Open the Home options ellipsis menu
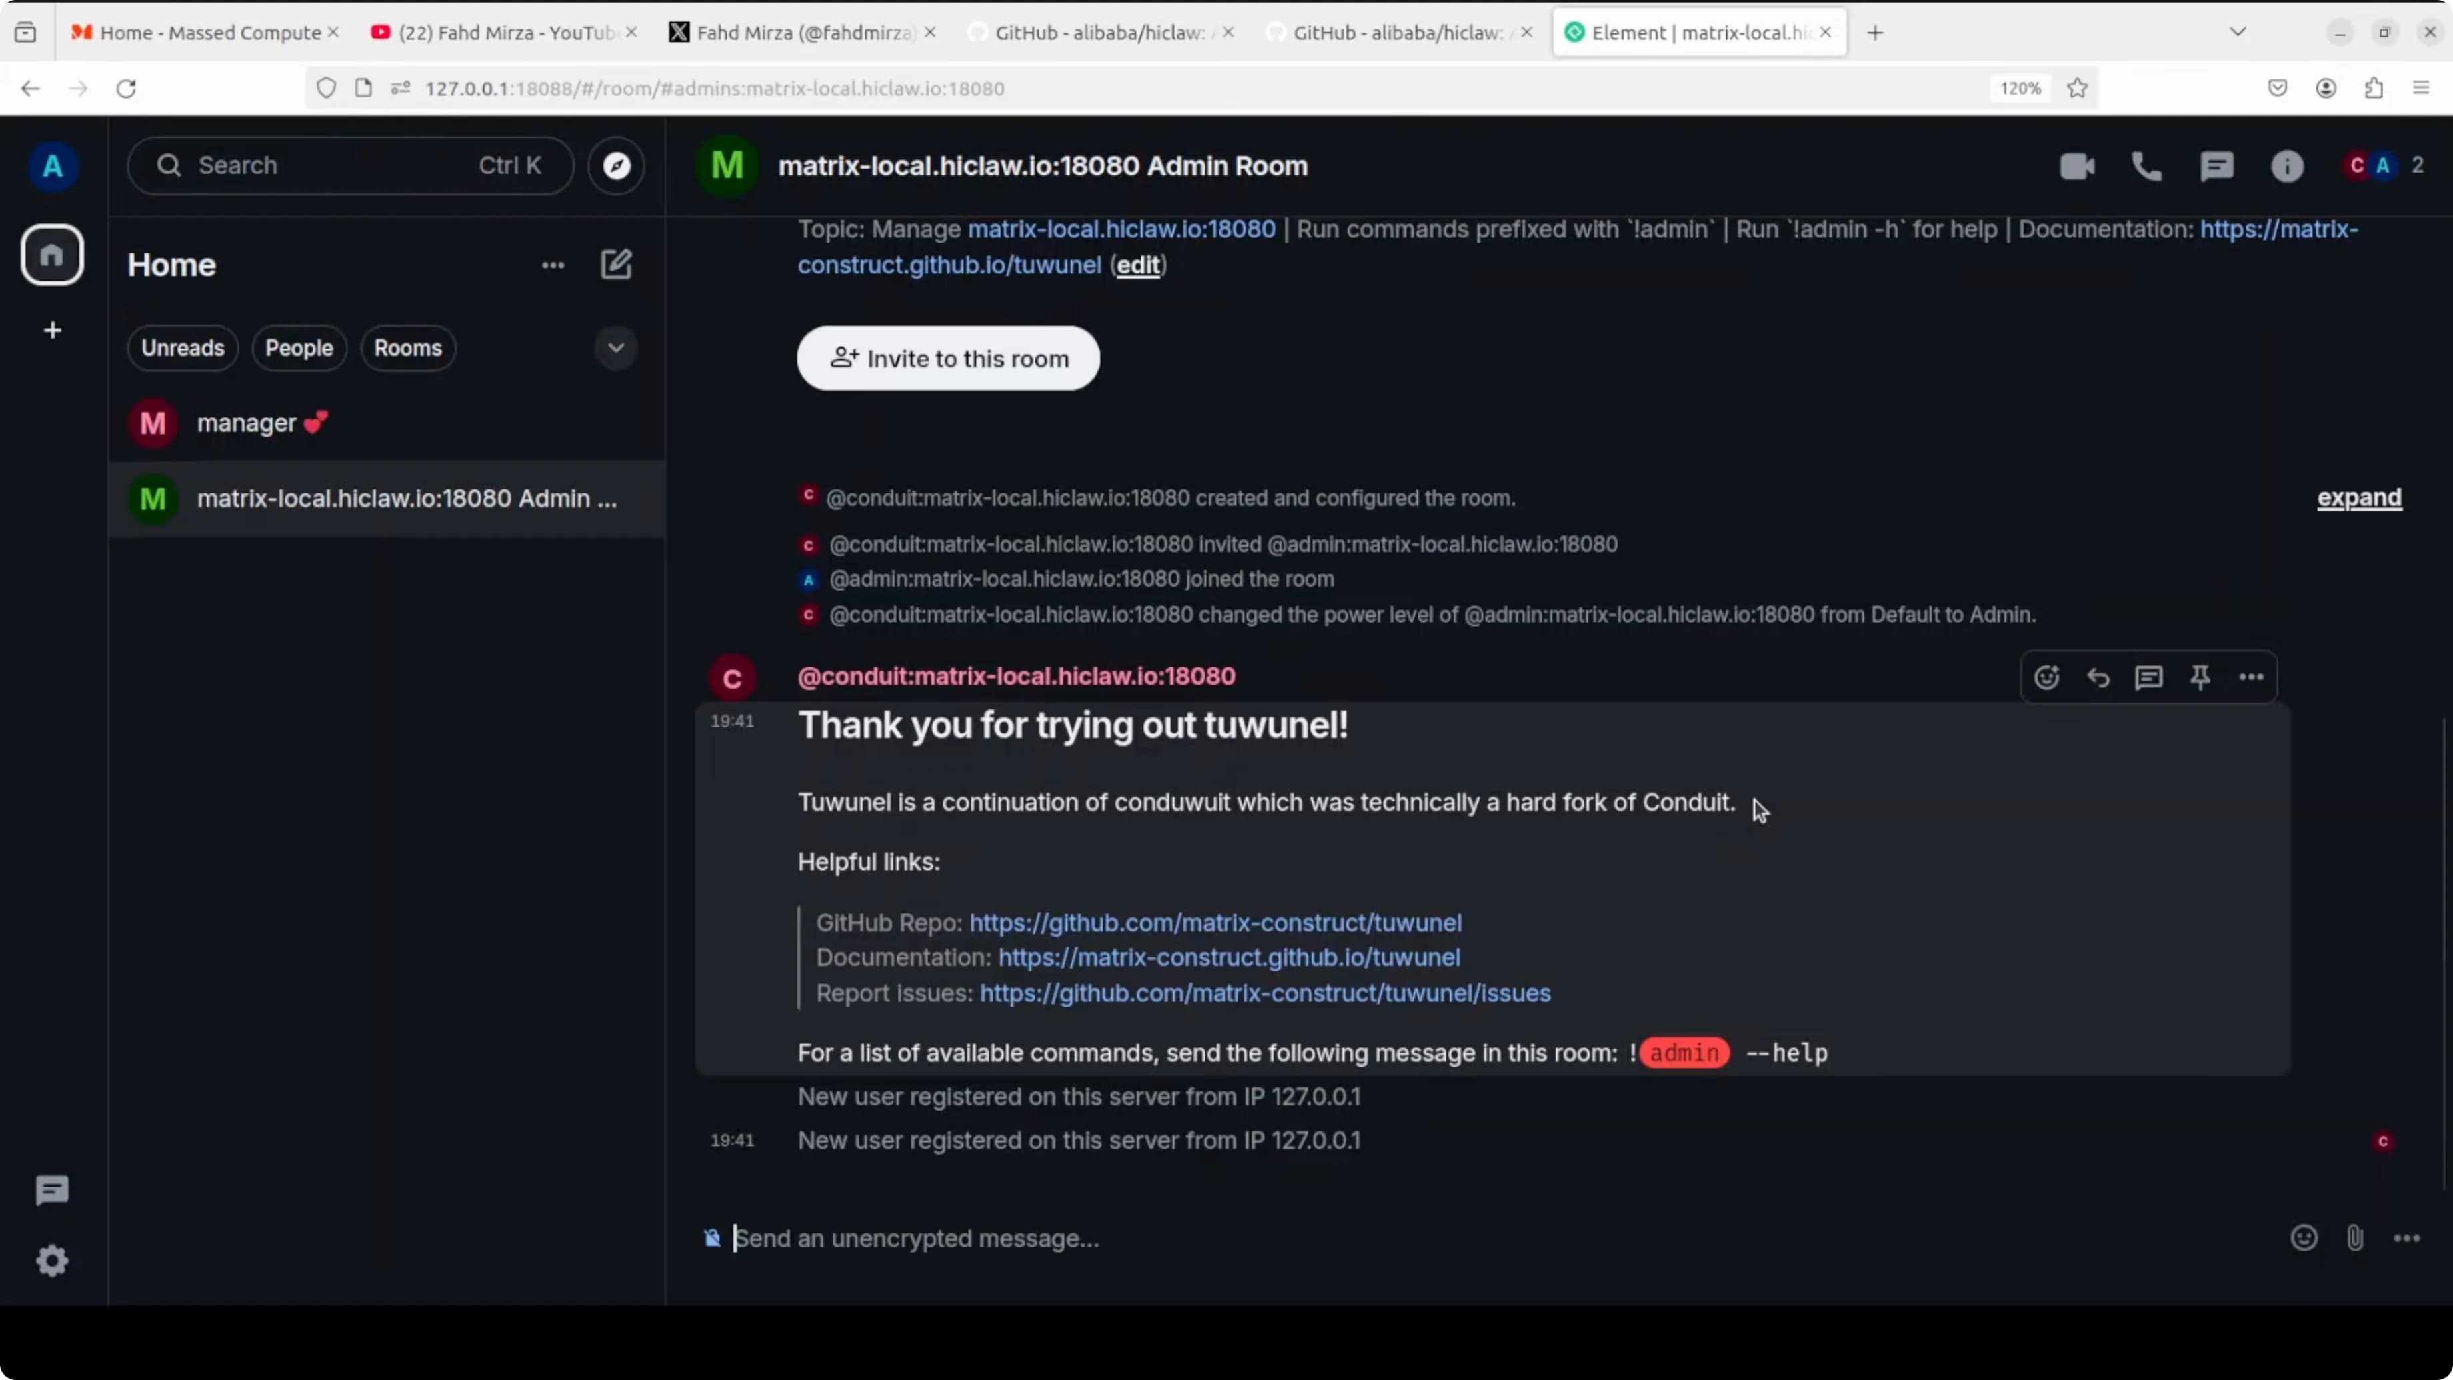 click(x=553, y=265)
